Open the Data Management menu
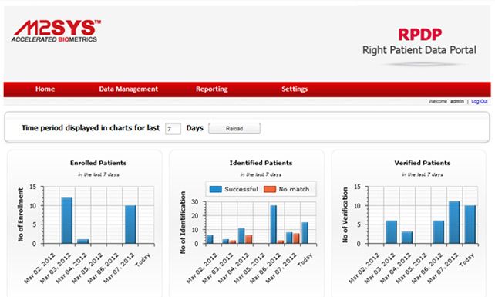 click(128, 89)
